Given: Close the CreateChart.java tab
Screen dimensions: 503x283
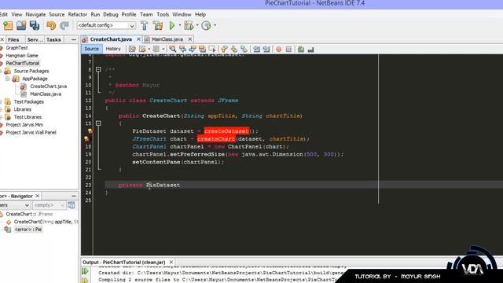Looking at the screenshot, I should pos(138,39).
